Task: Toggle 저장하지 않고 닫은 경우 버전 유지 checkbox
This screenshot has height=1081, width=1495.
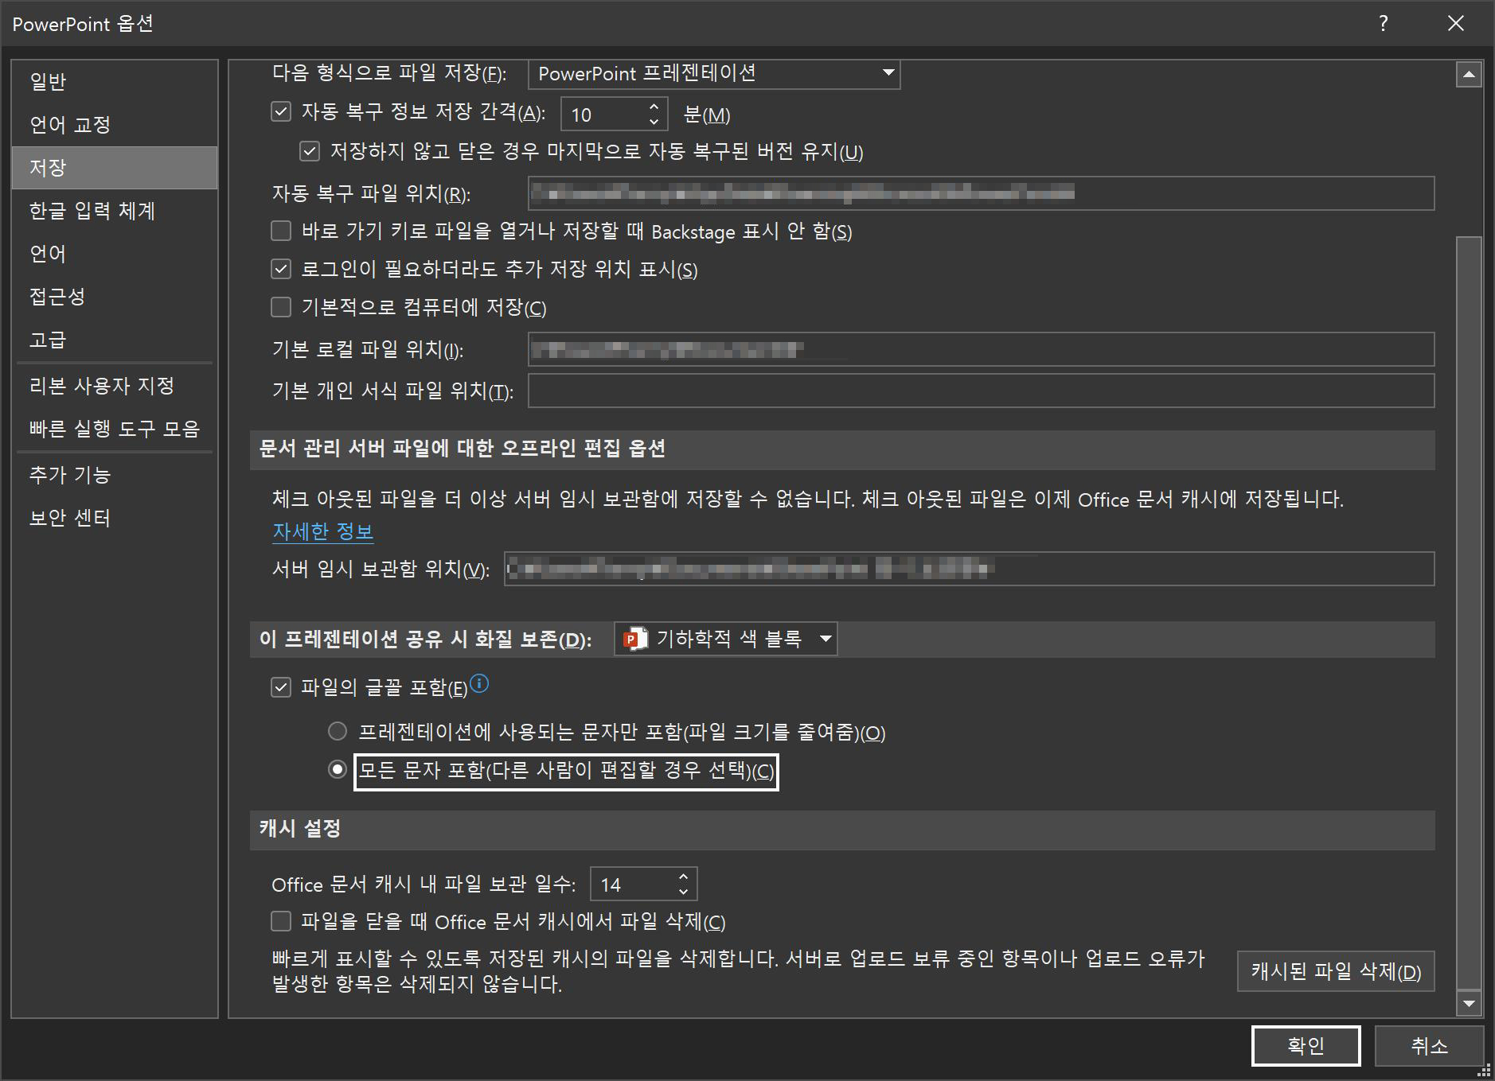Action: click(310, 150)
